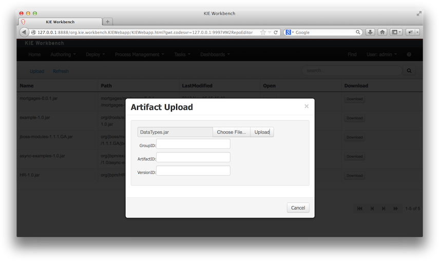Jump to the first page of results
The width and height of the screenshot is (439, 261).
(x=360, y=208)
